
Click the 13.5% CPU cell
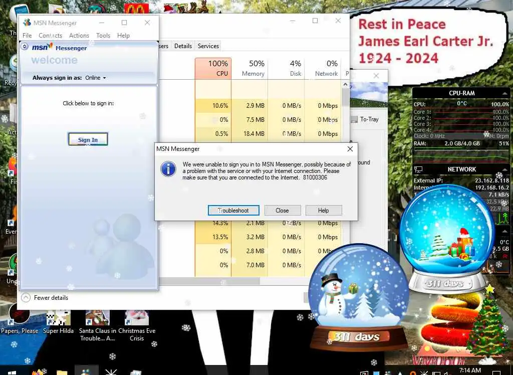point(213,237)
